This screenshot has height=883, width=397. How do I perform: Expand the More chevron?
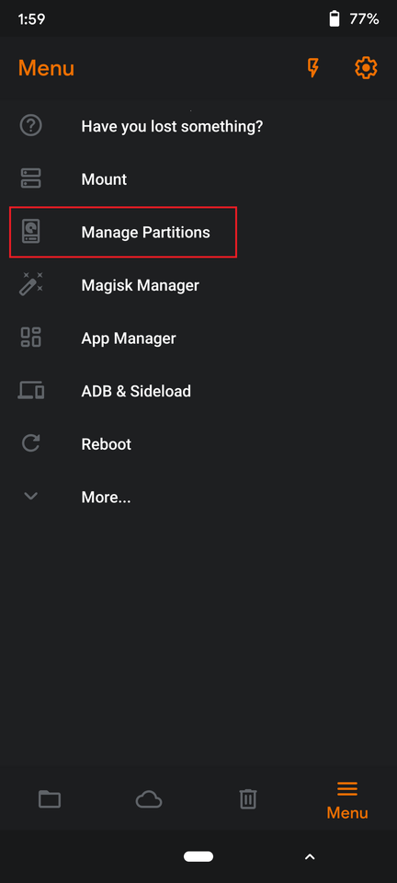[31, 496]
